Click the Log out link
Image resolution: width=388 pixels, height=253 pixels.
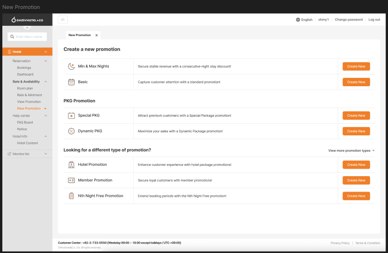tap(374, 20)
